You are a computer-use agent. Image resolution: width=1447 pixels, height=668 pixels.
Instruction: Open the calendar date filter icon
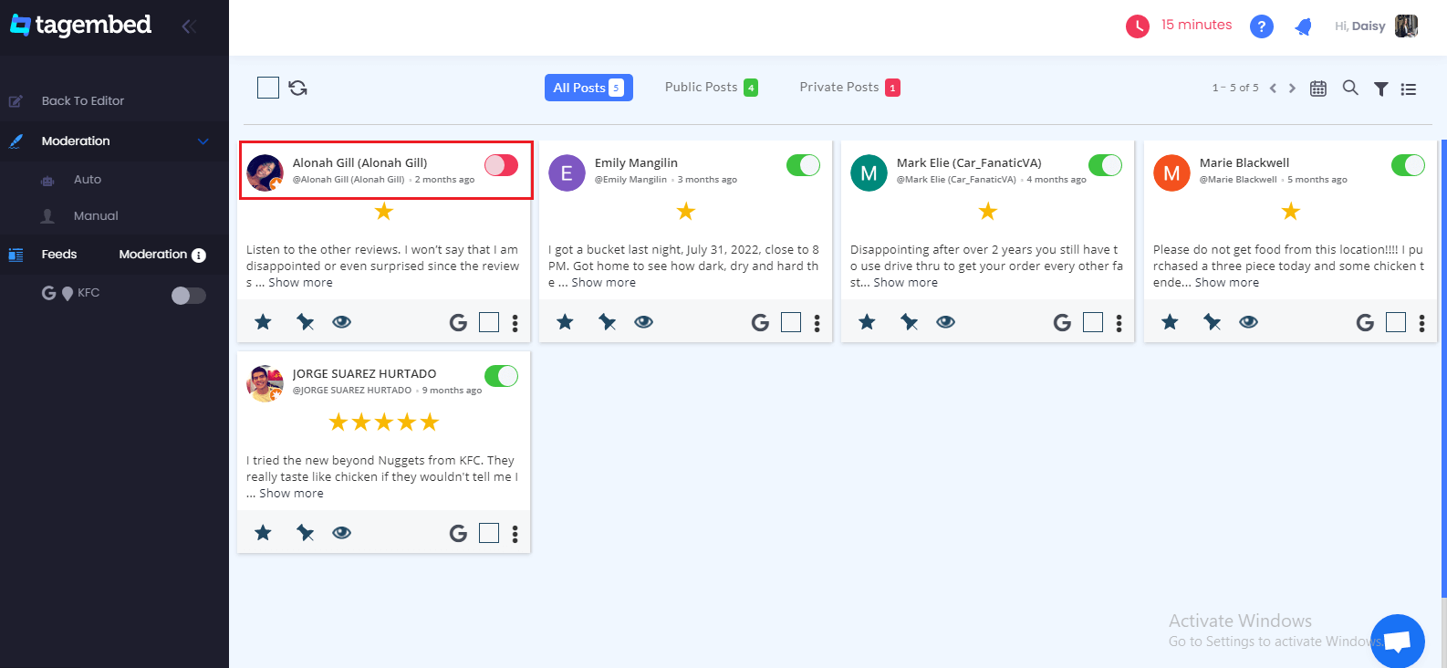coord(1318,89)
